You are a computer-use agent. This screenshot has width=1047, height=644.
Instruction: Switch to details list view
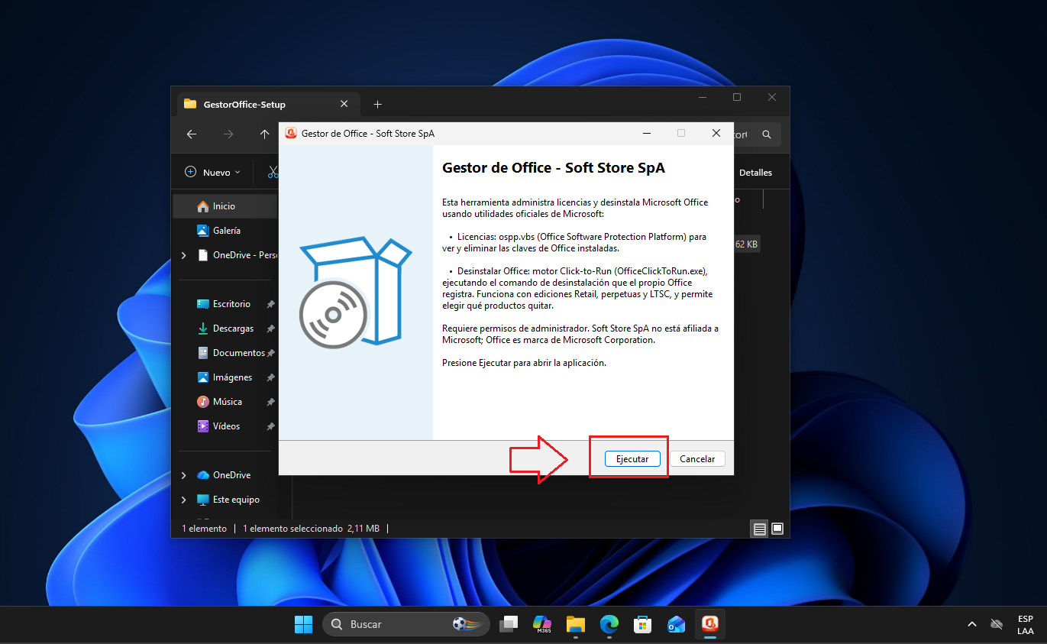759,528
